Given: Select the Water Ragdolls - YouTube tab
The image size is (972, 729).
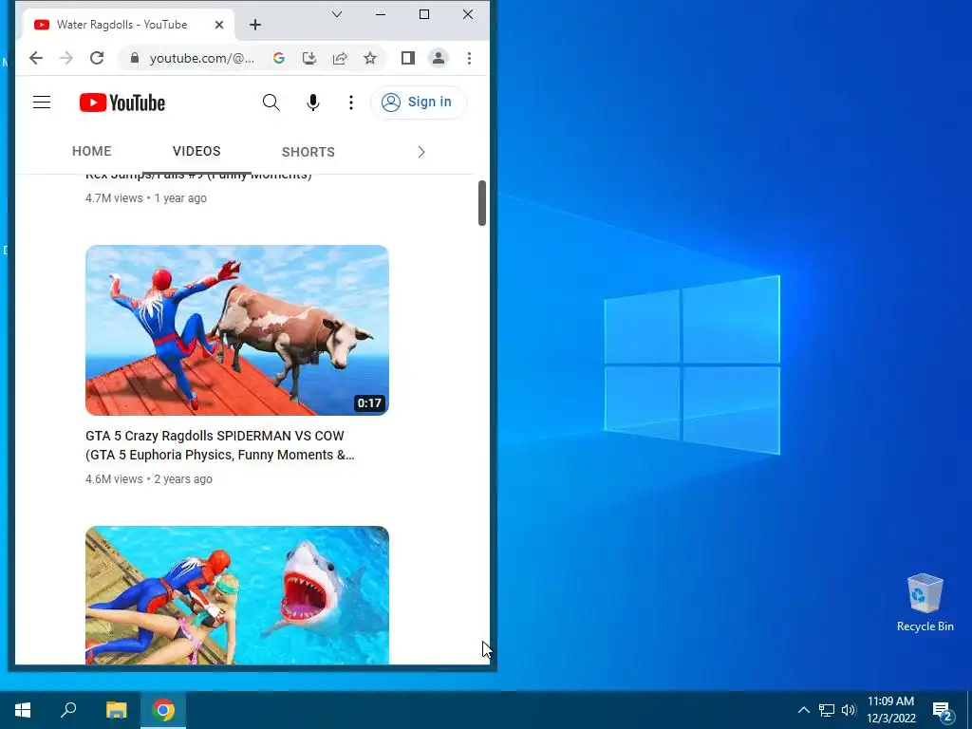Looking at the screenshot, I should click(121, 25).
